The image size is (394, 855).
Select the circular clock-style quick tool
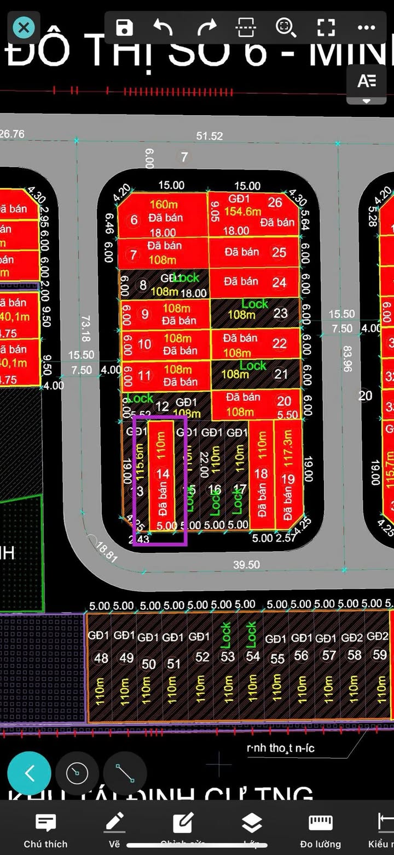tap(77, 773)
